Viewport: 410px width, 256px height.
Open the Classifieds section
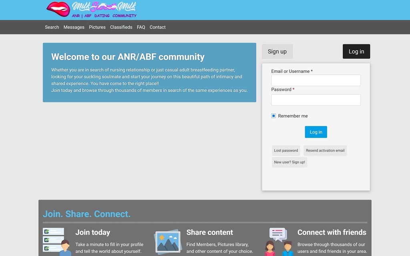coord(121,27)
